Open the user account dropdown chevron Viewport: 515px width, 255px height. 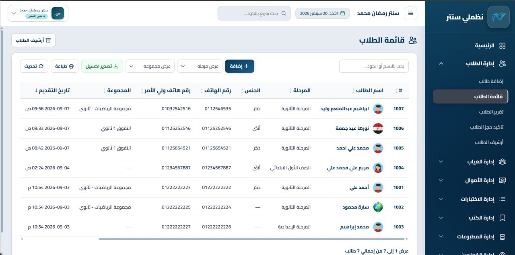[x=14, y=13]
